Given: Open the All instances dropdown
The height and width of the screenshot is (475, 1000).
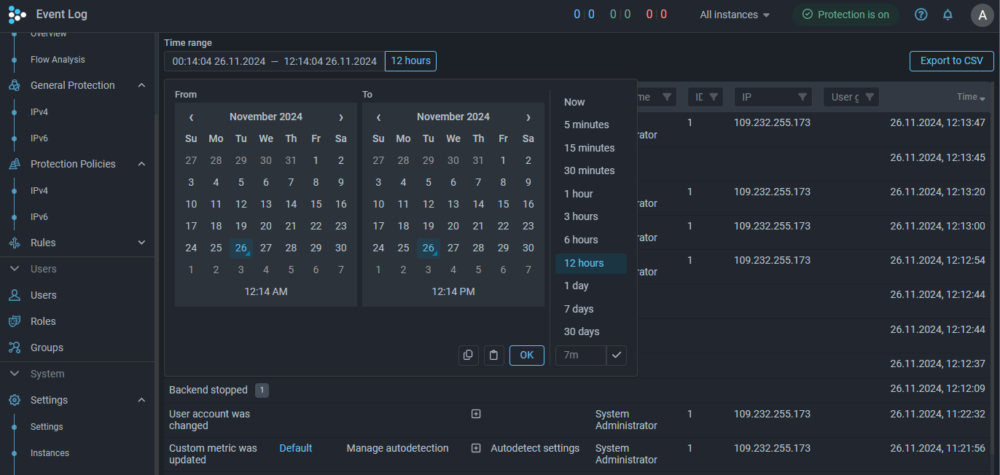Looking at the screenshot, I should (735, 15).
